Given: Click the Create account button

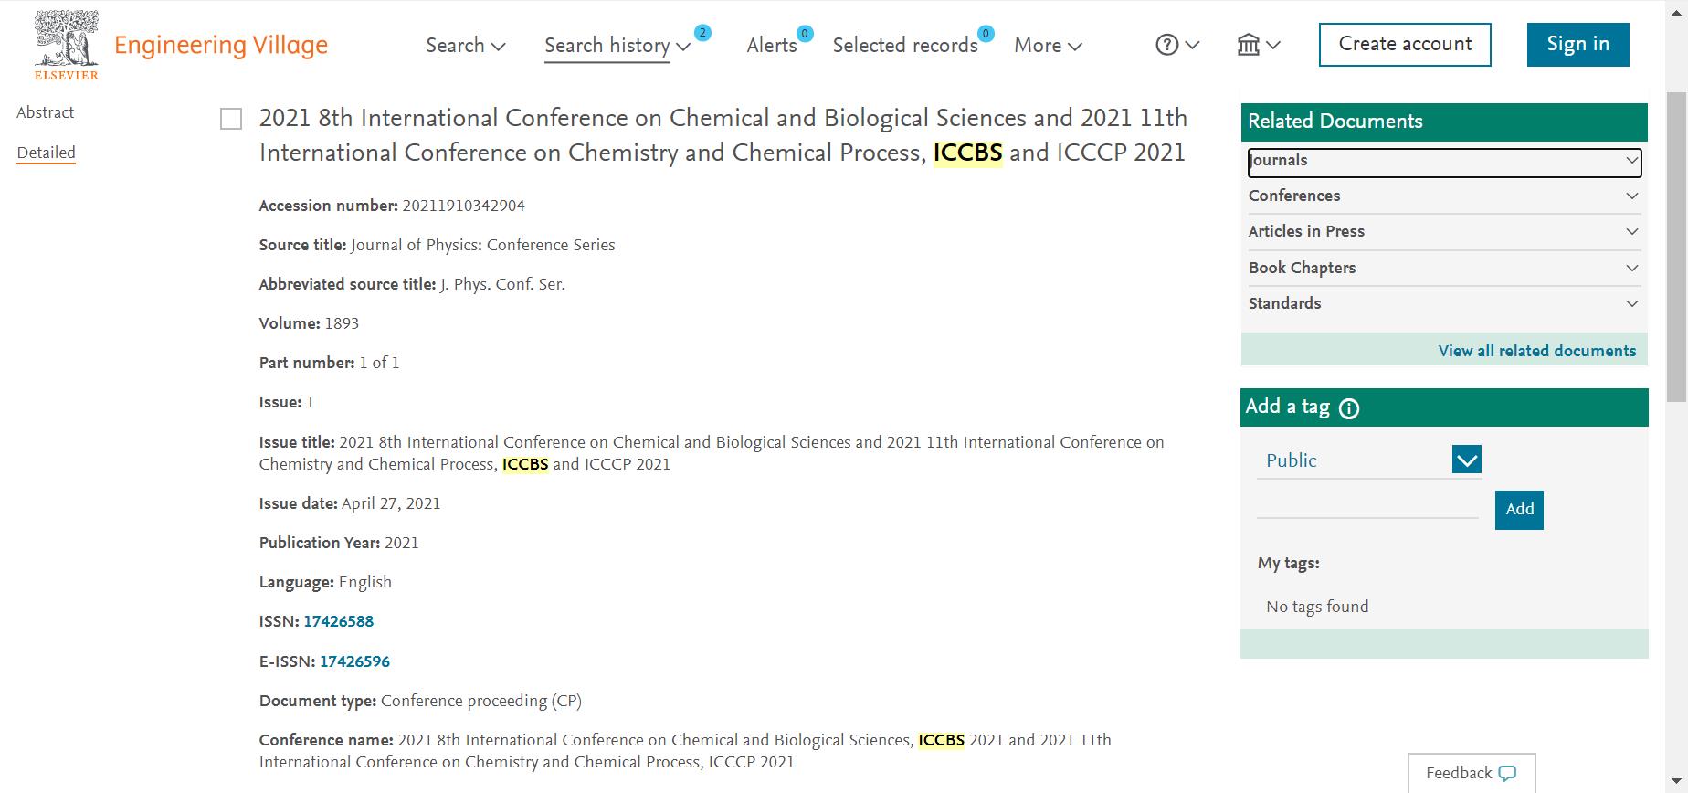Looking at the screenshot, I should (1405, 45).
